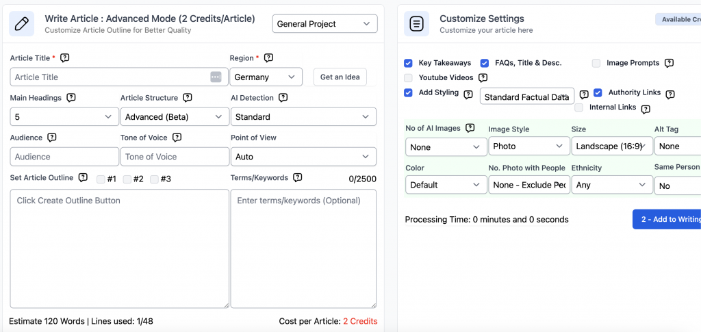
Task: Open the Region dropdown showing Germany
Action: click(266, 77)
